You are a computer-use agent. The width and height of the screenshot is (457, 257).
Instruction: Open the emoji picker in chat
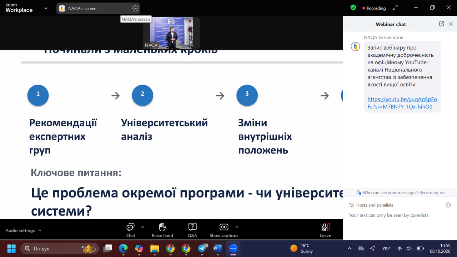[x=448, y=205]
